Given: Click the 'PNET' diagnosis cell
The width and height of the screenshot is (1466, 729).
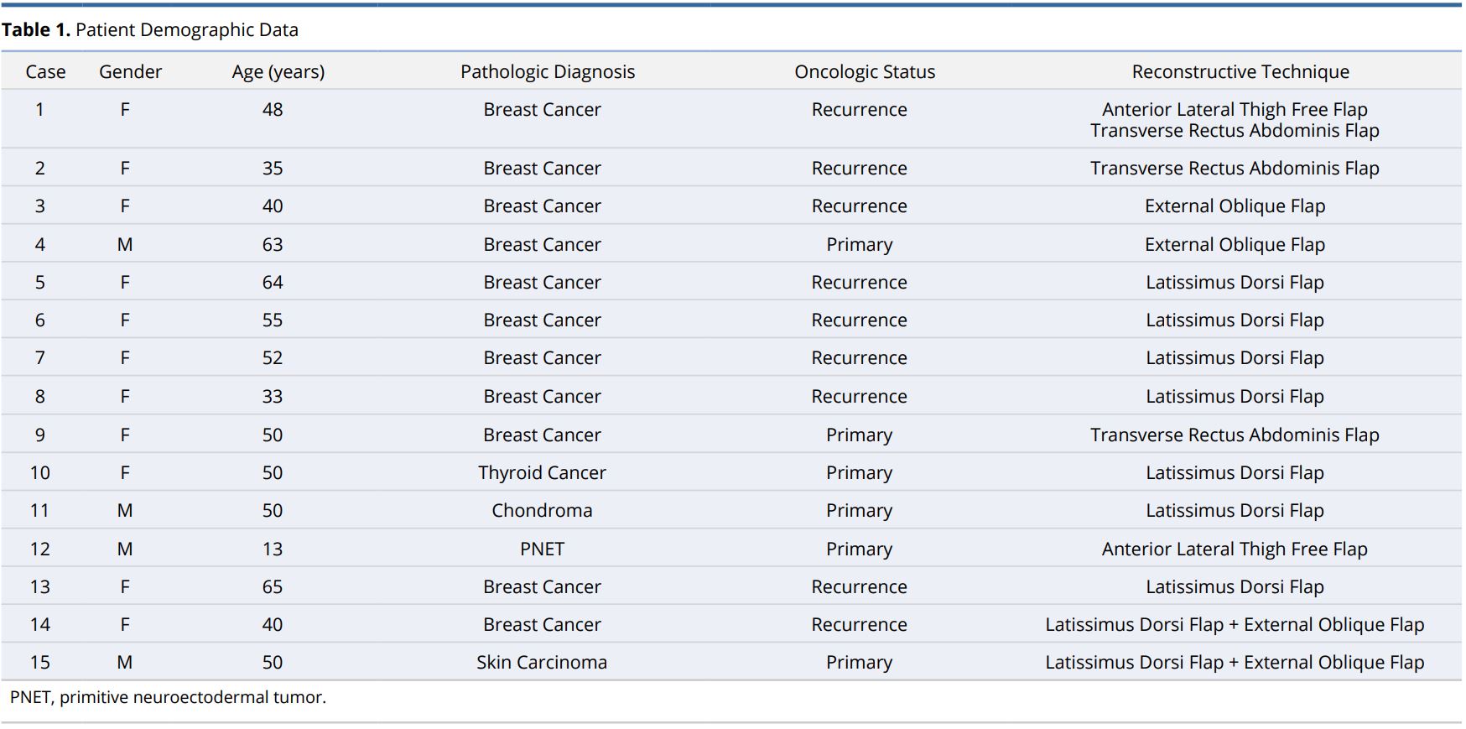Looking at the screenshot, I should tap(542, 549).
